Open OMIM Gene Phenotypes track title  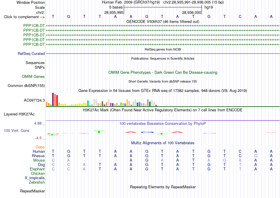point(163,73)
